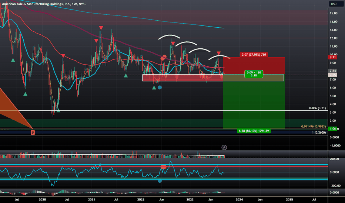The height and width of the screenshot is (203, 345).
Task: Click the 14.00 price scale label
Action: [334, 21]
